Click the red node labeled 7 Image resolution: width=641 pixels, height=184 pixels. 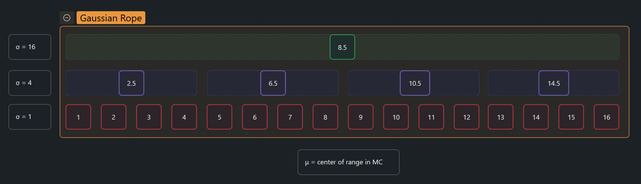(290, 117)
